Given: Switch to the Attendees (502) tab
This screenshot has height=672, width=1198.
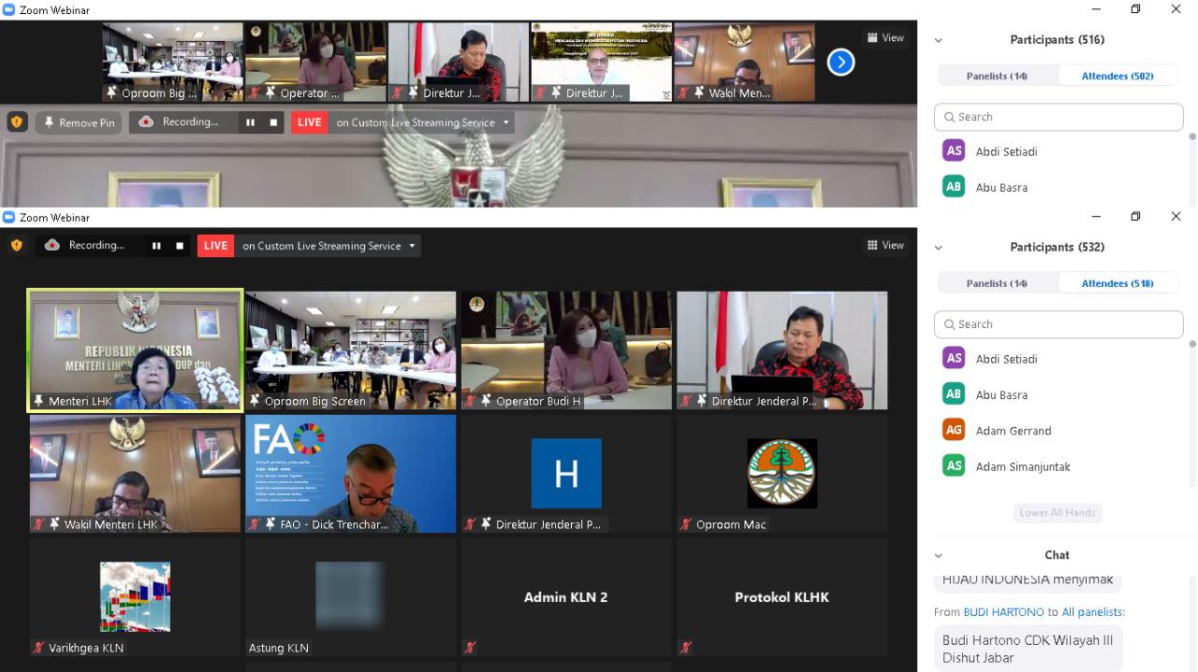Looking at the screenshot, I should click(1117, 76).
